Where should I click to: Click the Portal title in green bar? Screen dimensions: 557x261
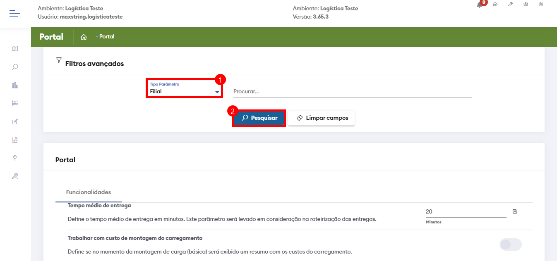tap(51, 37)
